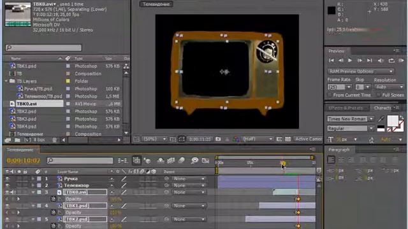Screen dimensions: 408x229
Task: Open the composition mini-flowchart in timeline
Action: click(122, 161)
